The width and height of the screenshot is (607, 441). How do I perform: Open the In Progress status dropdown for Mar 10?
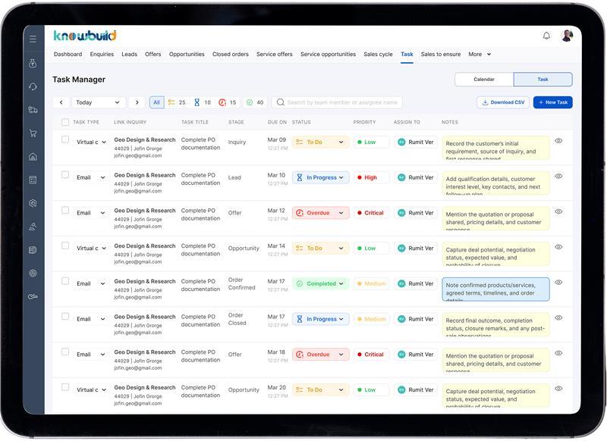(320, 177)
